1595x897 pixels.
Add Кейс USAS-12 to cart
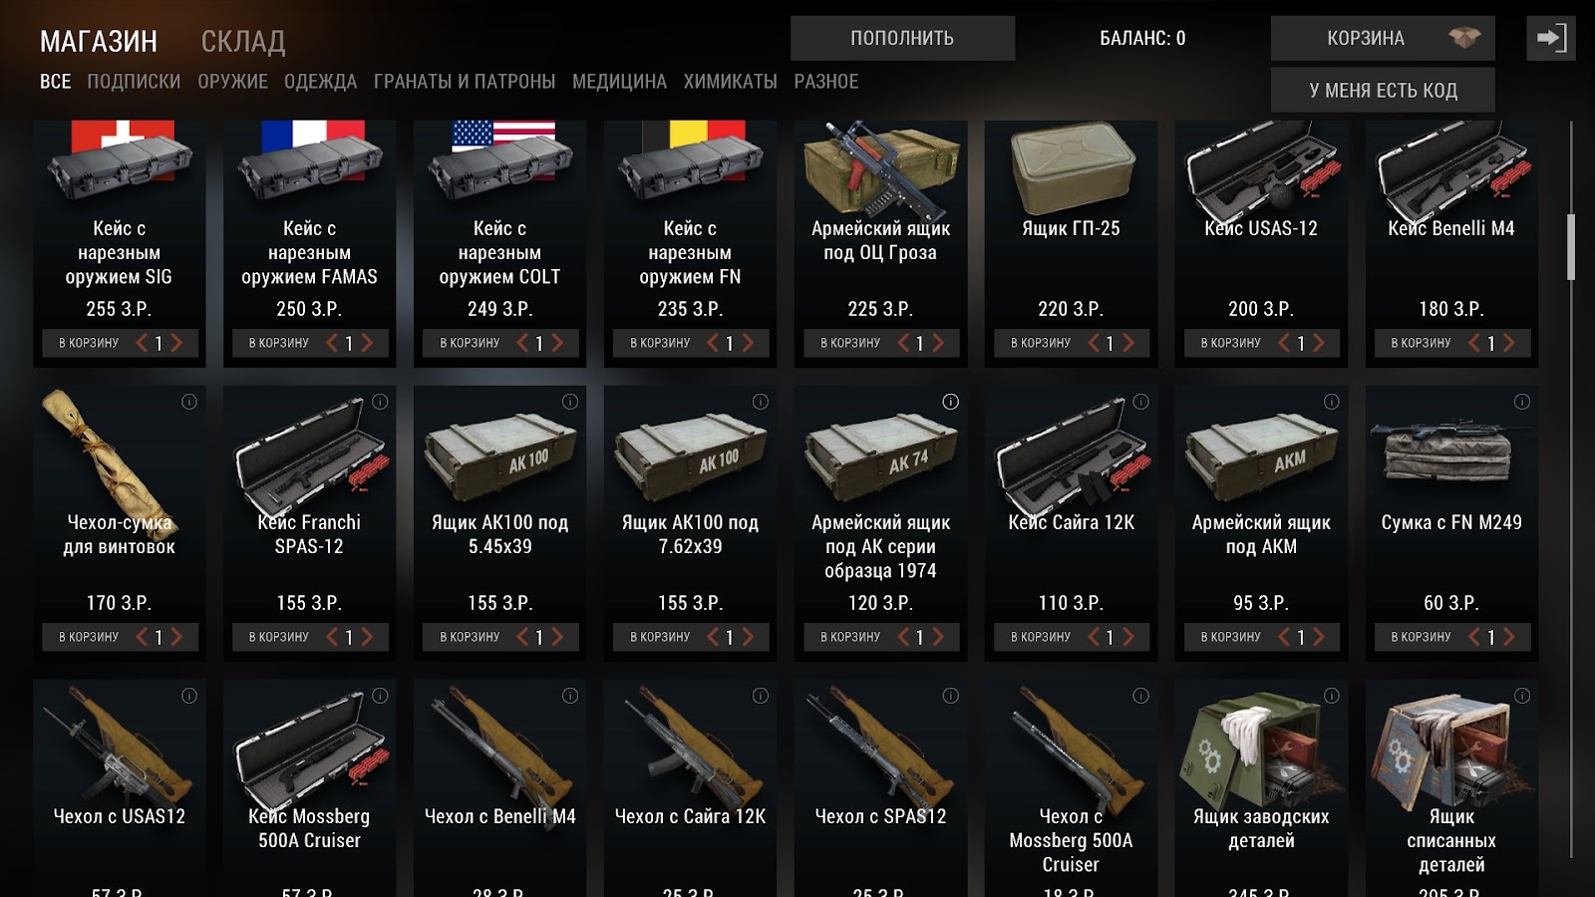(1230, 343)
